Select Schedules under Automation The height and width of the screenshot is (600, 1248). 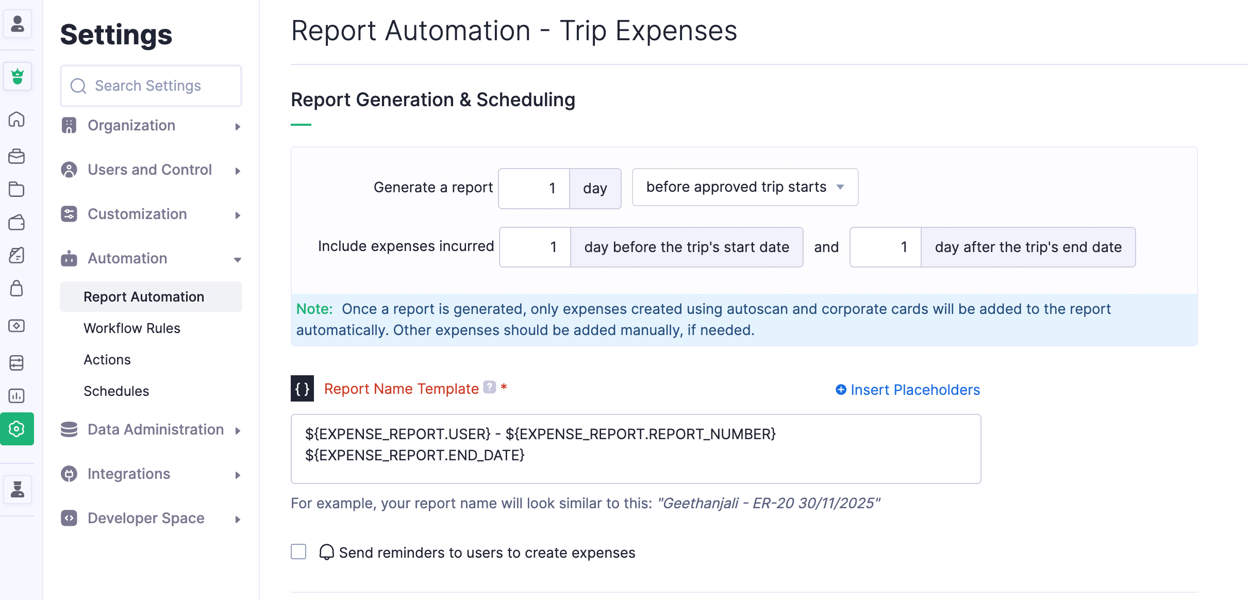[x=117, y=391]
